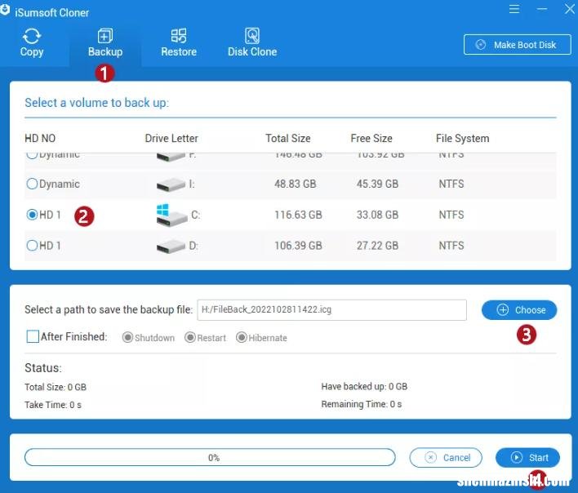Switch to the Disk Clone tab
This screenshot has height=493, width=578.
click(252, 43)
